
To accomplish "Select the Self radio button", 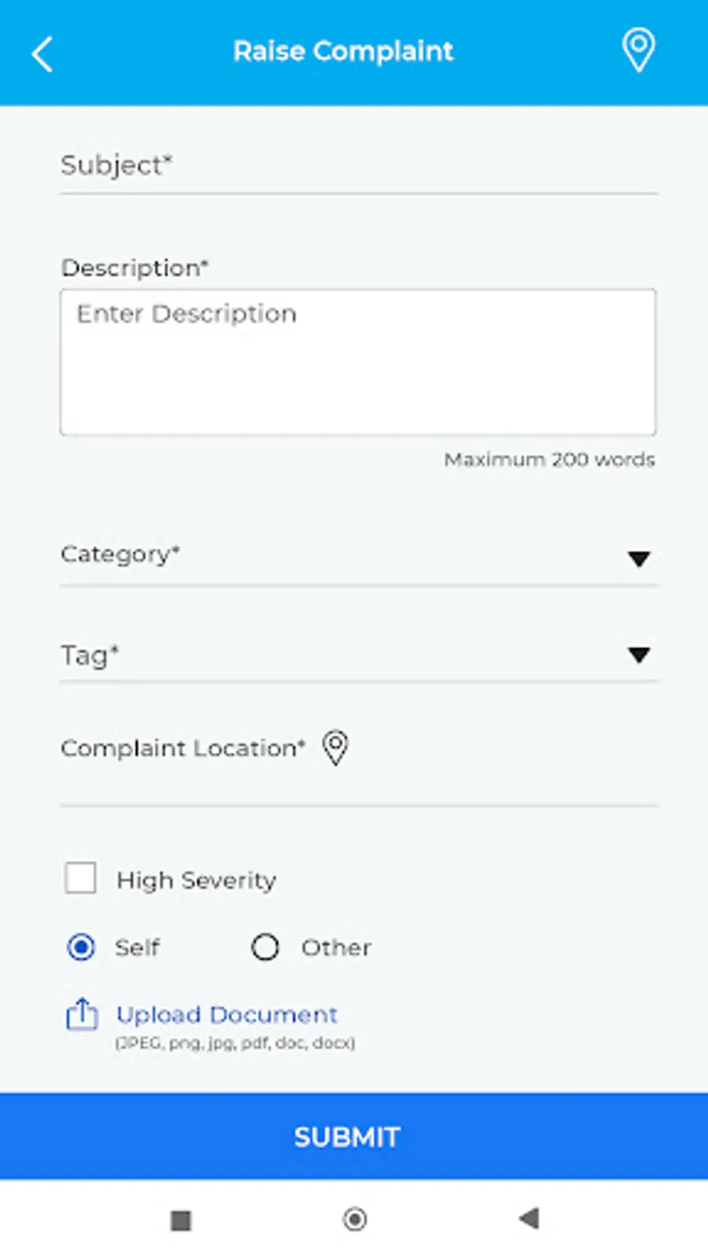I will click(x=81, y=947).
